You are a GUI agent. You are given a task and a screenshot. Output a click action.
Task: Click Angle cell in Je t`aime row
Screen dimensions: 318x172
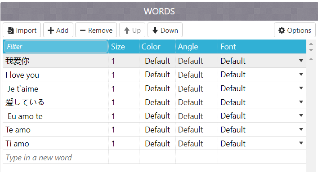(197, 88)
